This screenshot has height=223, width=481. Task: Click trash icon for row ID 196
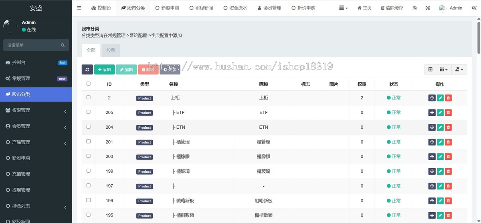(x=449, y=201)
